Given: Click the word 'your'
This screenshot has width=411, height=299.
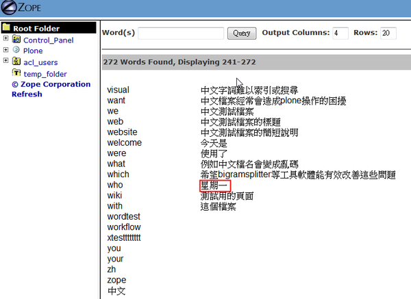Looking at the screenshot, I should [115, 259].
